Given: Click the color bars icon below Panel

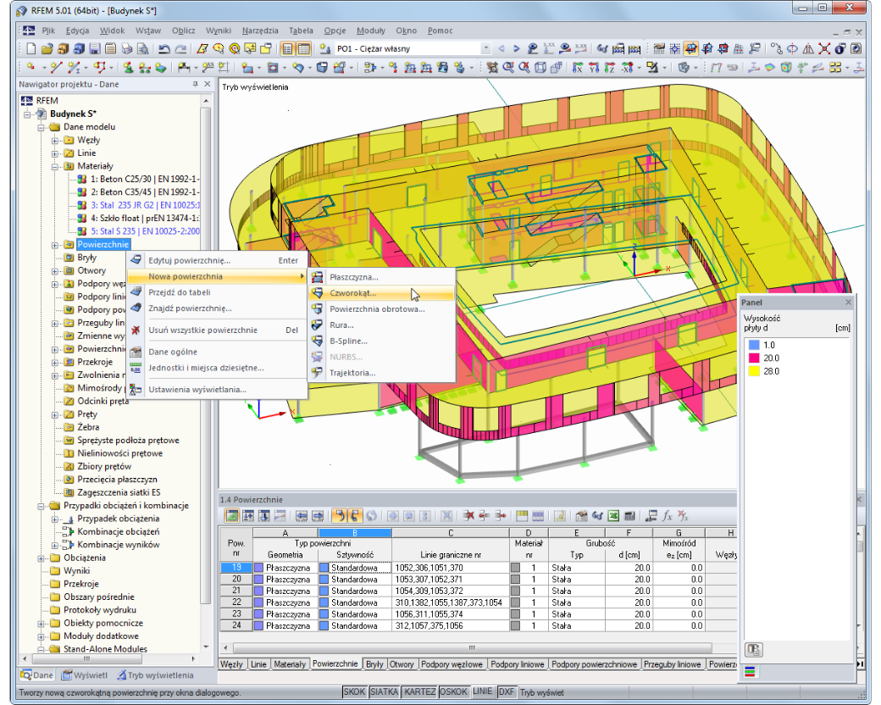Looking at the screenshot, I should click(750, 671).
